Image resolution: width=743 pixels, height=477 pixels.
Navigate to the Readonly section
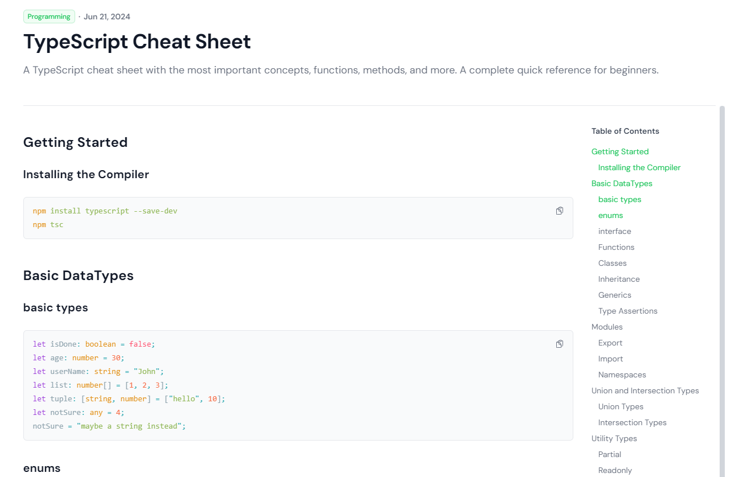(615, 470)
